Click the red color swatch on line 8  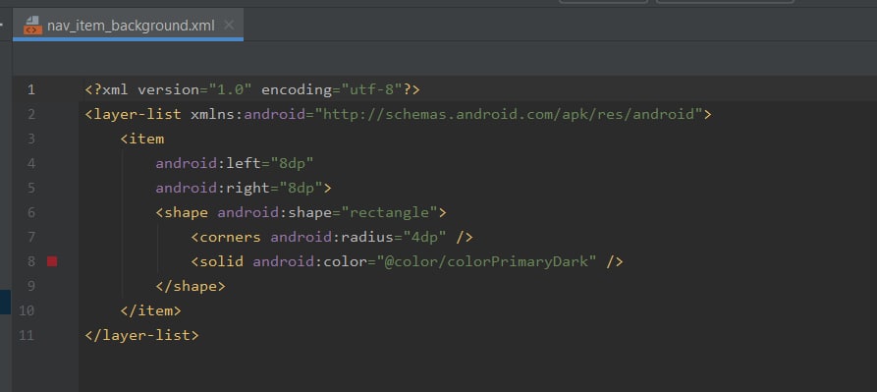click(x=52, y=261)
